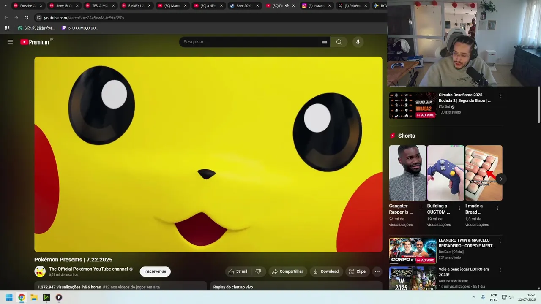The image size is (541, 304).
Task: Open options for Building a CUSTOM short
Action: tap(459, 208)
